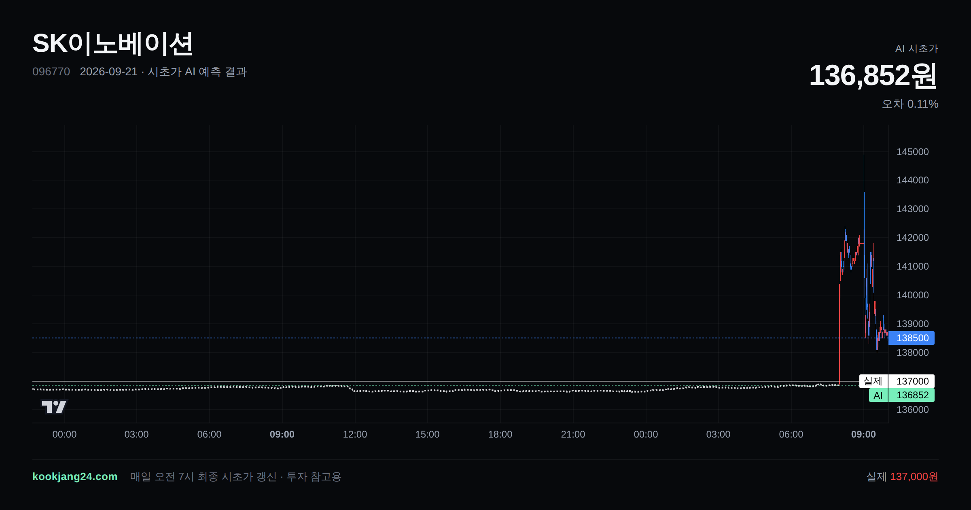This screenshot has width=971, height=510.
Task: Click the 145000 price axis label
Action: [912, 152]
